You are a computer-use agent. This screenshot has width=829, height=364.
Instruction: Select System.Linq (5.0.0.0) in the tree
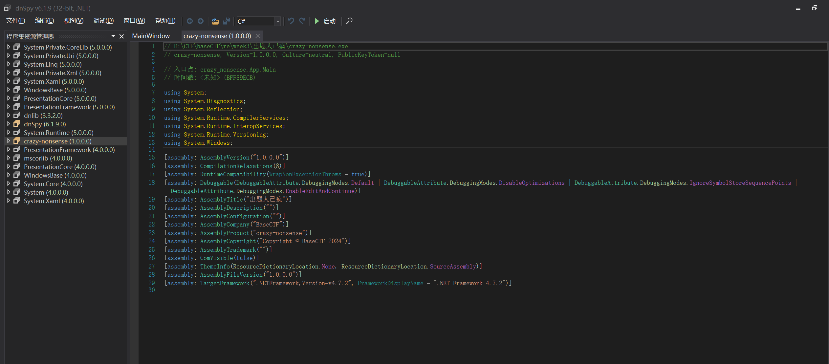point(53,64)
